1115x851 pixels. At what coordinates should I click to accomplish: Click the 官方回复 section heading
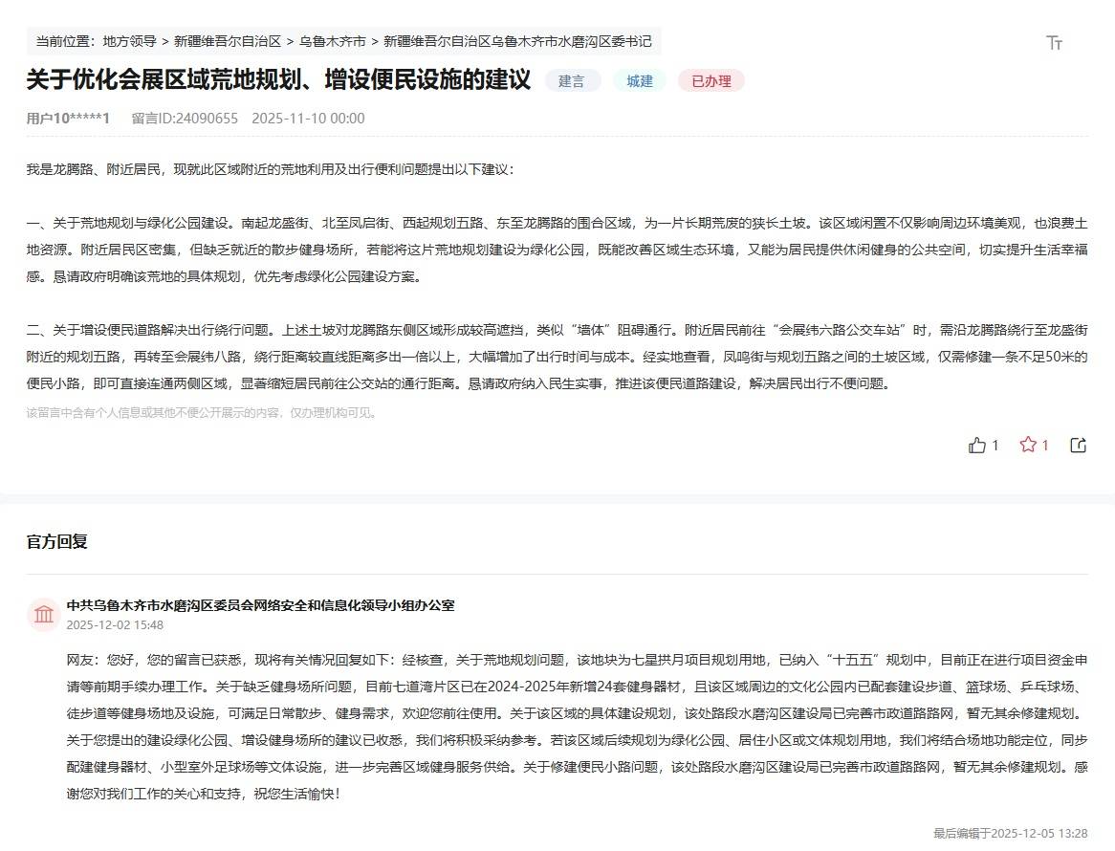point(57,542)
